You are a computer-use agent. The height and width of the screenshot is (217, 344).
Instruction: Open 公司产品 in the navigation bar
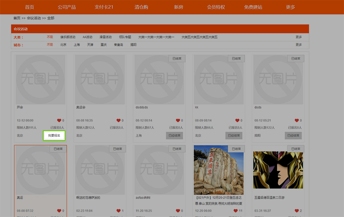67,7
